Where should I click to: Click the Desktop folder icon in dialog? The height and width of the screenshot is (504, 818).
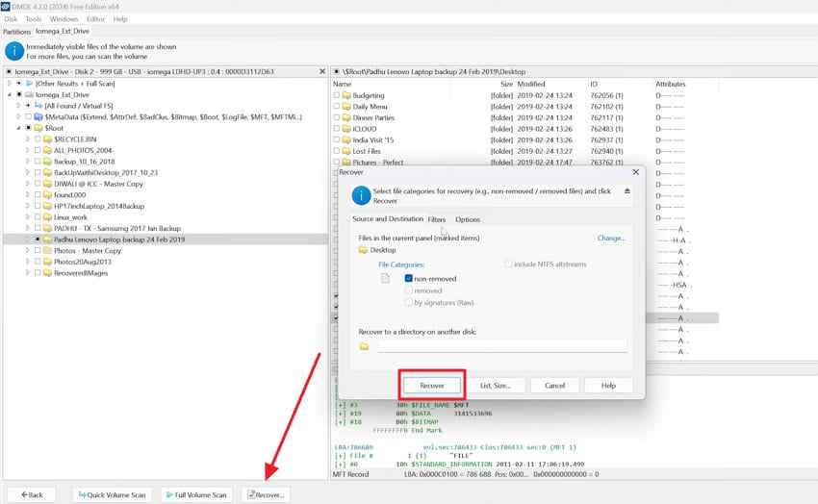[363, 250]
